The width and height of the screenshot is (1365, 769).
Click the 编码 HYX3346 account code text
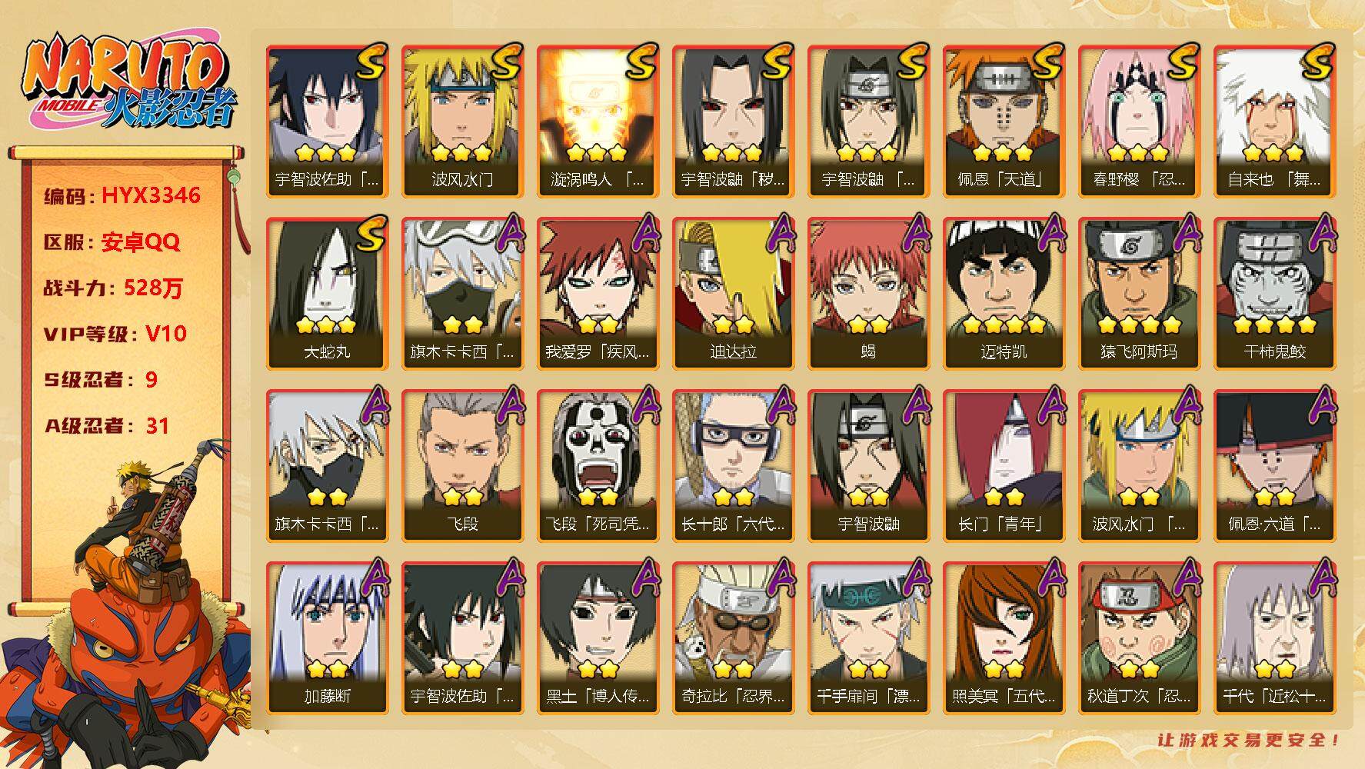[x=122, y=195]
